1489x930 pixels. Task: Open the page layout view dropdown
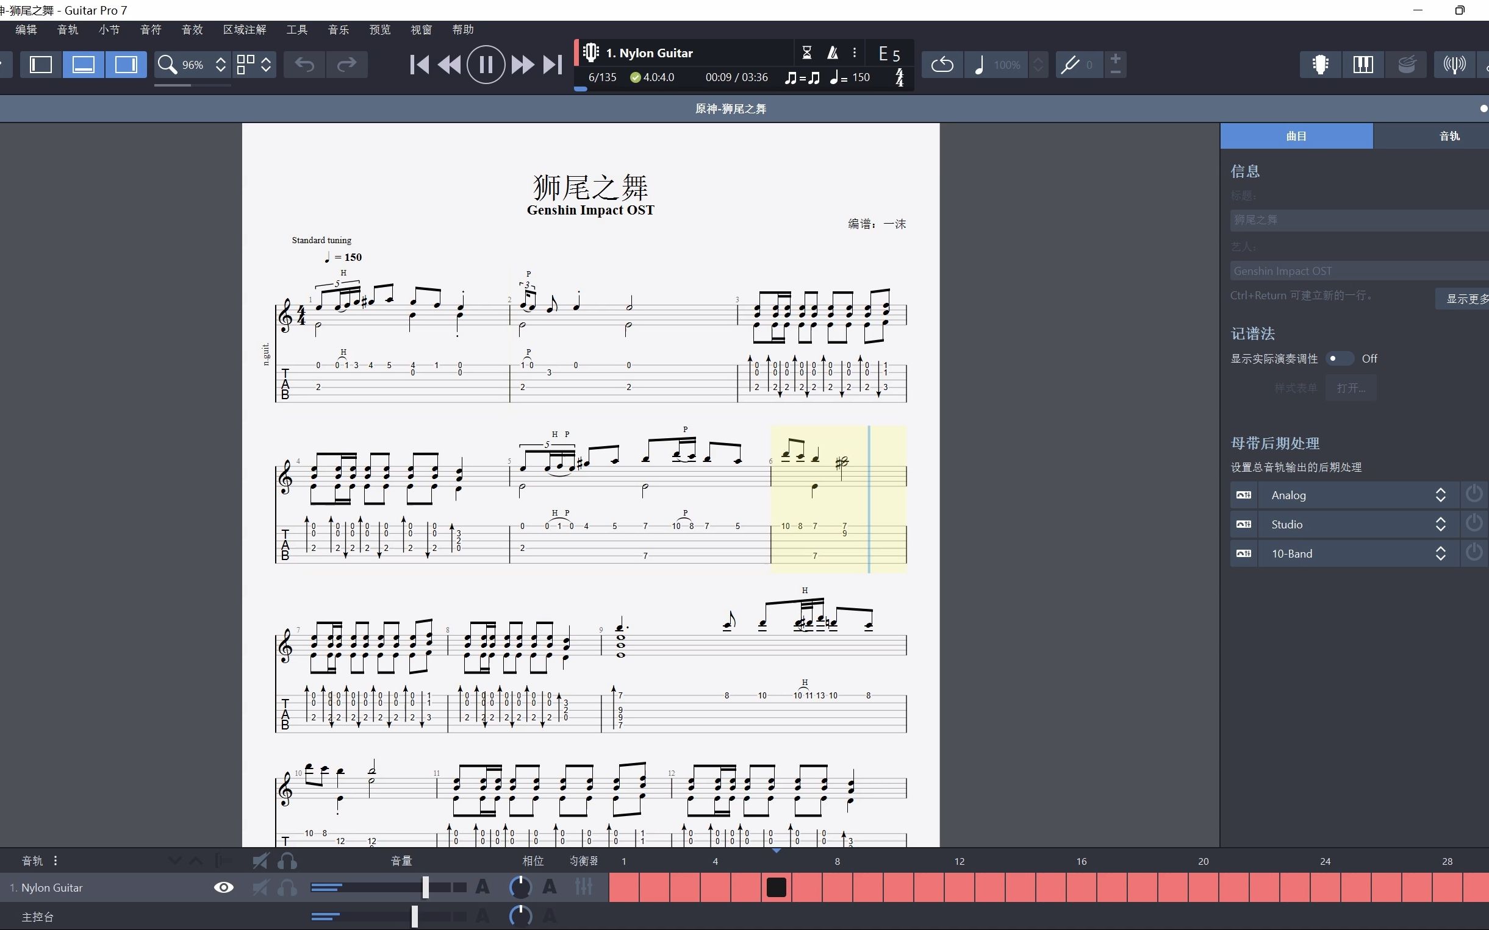pos(254,65)
